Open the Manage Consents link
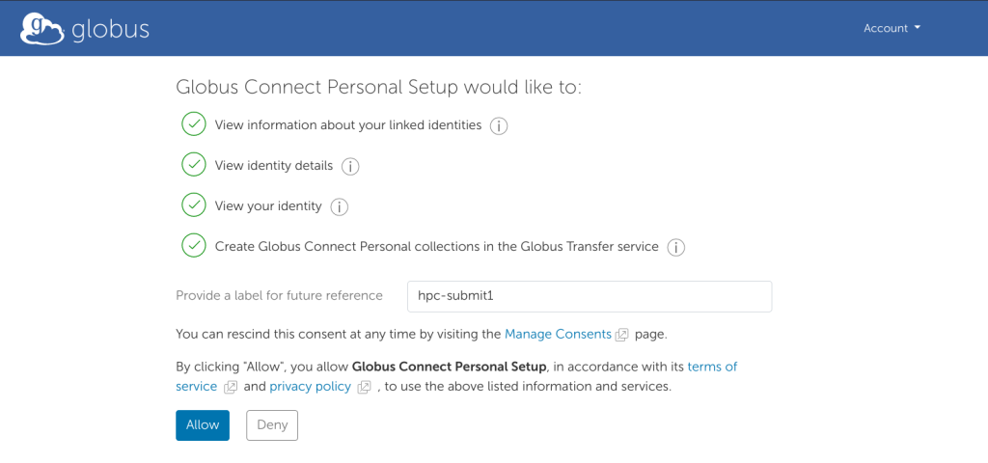Viewport: 988px width, 463px height. click(x=558, y=334)
